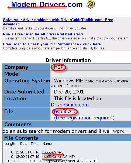Open Free Scan to Check your PC Performance

(x=52, y=44)
